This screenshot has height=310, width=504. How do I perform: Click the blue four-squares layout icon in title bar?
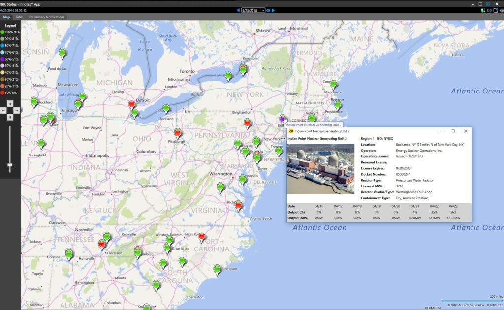(x=488, y=4)
